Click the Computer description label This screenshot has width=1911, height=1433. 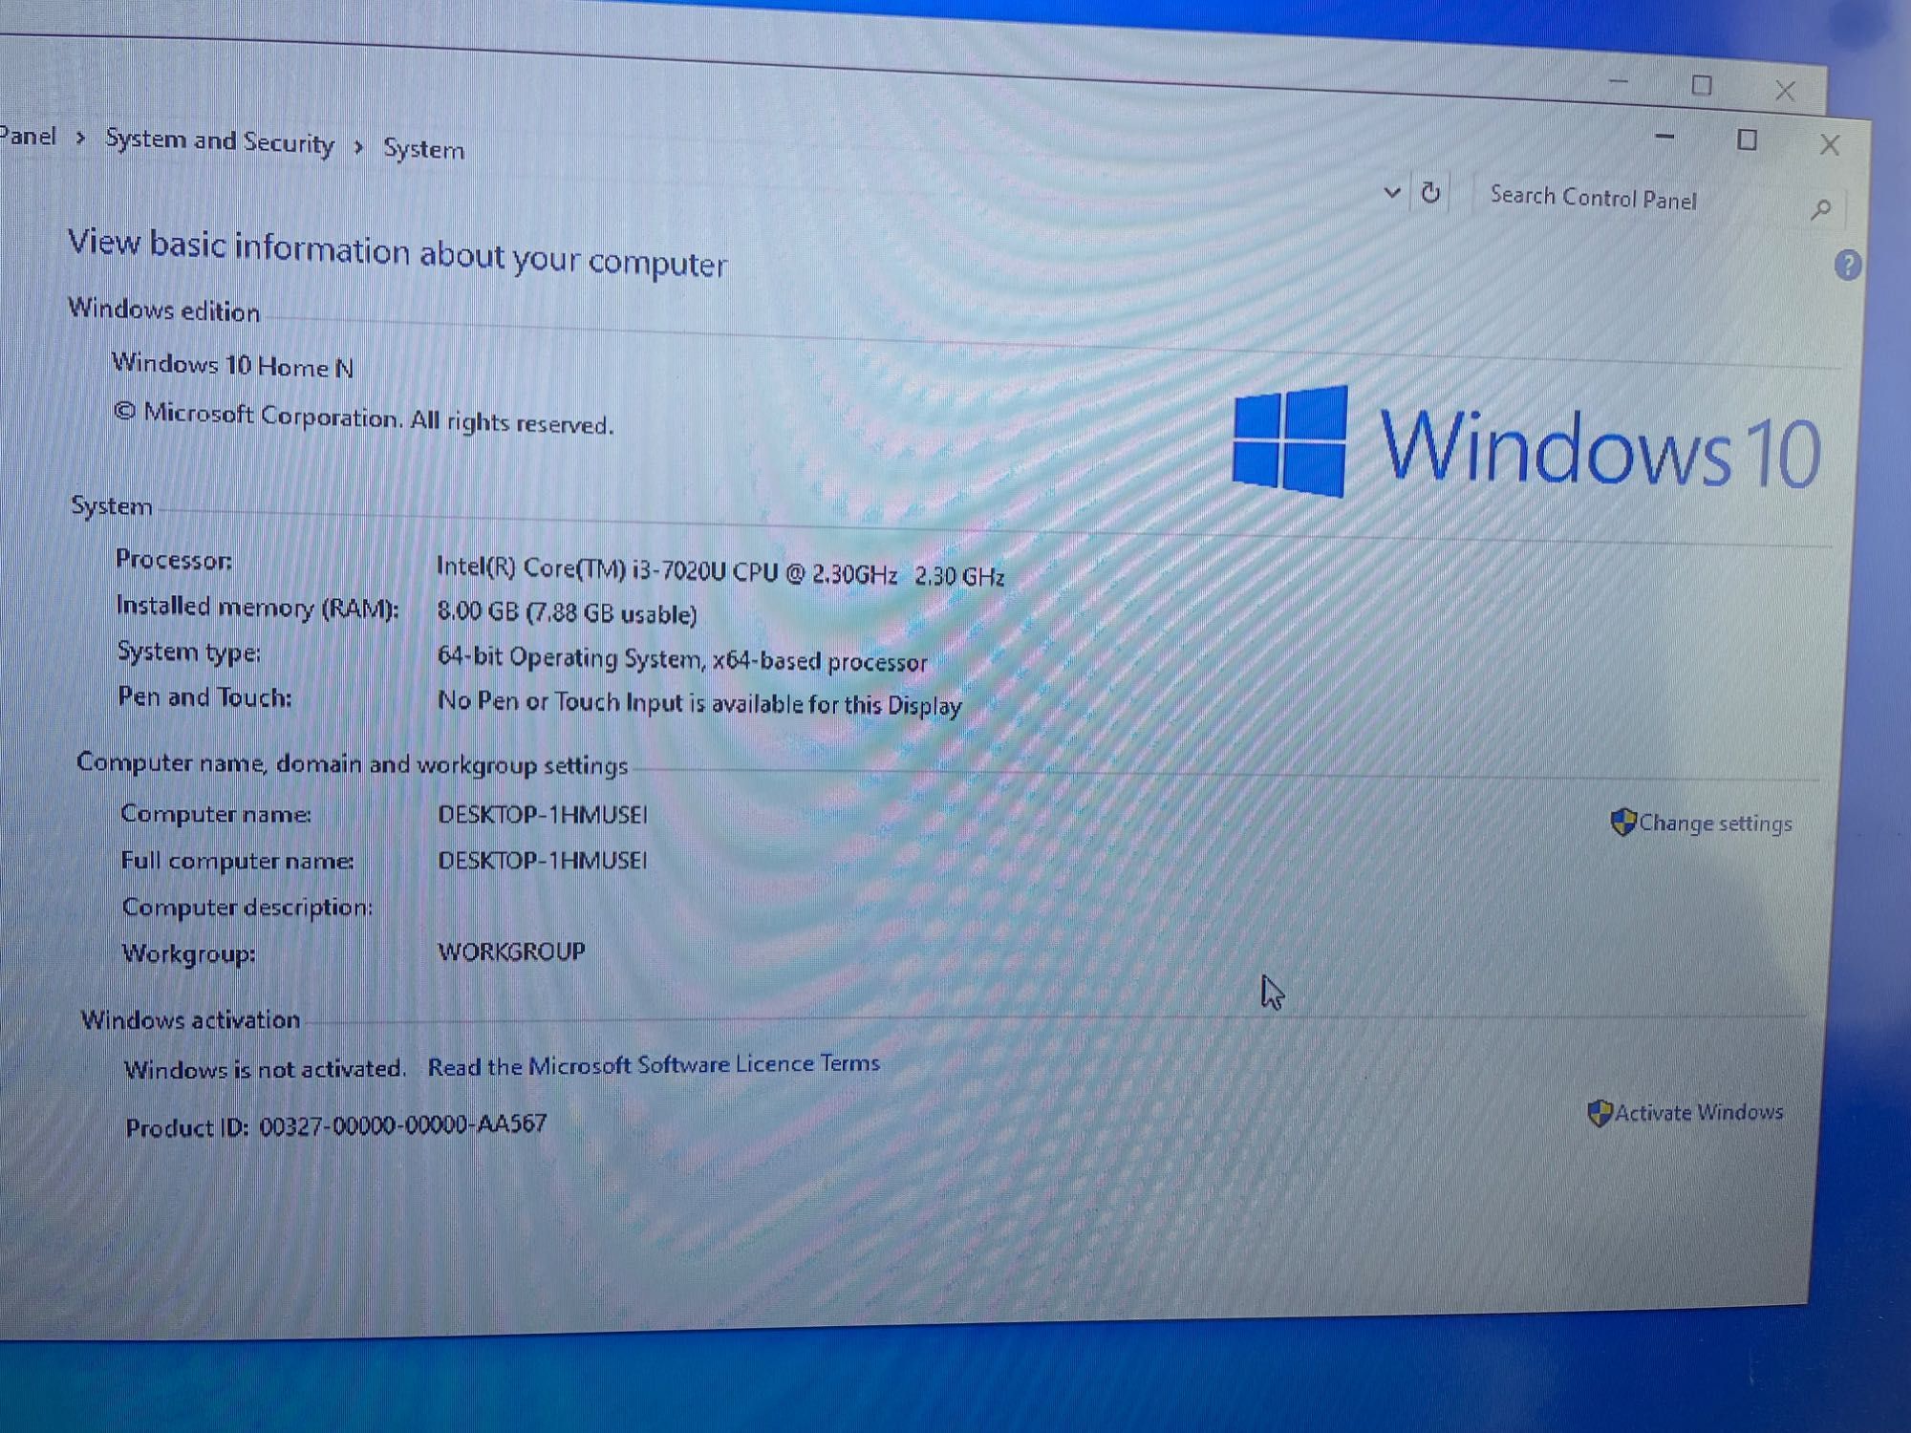(x=247, y=907)
